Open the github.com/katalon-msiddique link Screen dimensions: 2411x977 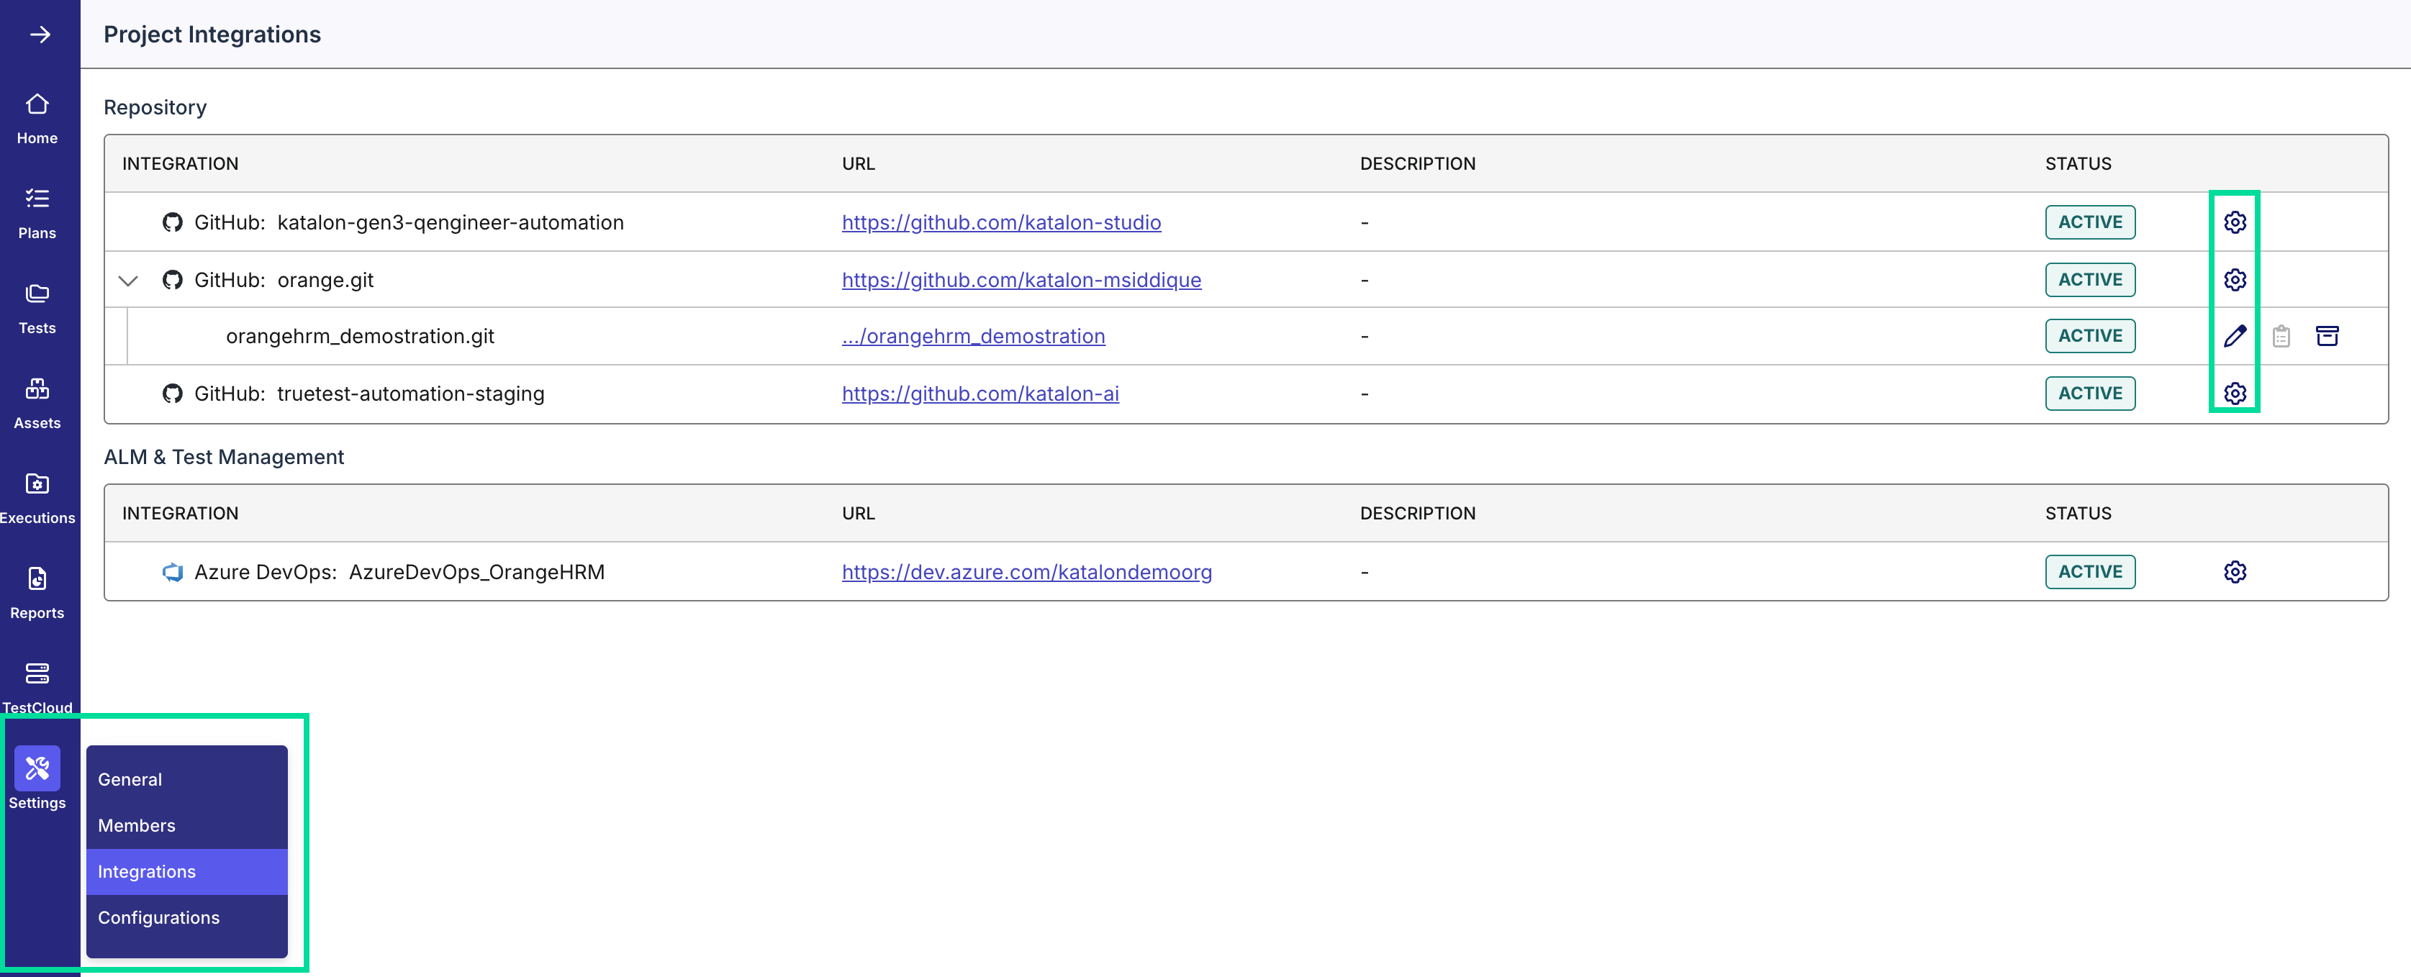tap(1021, 280)
